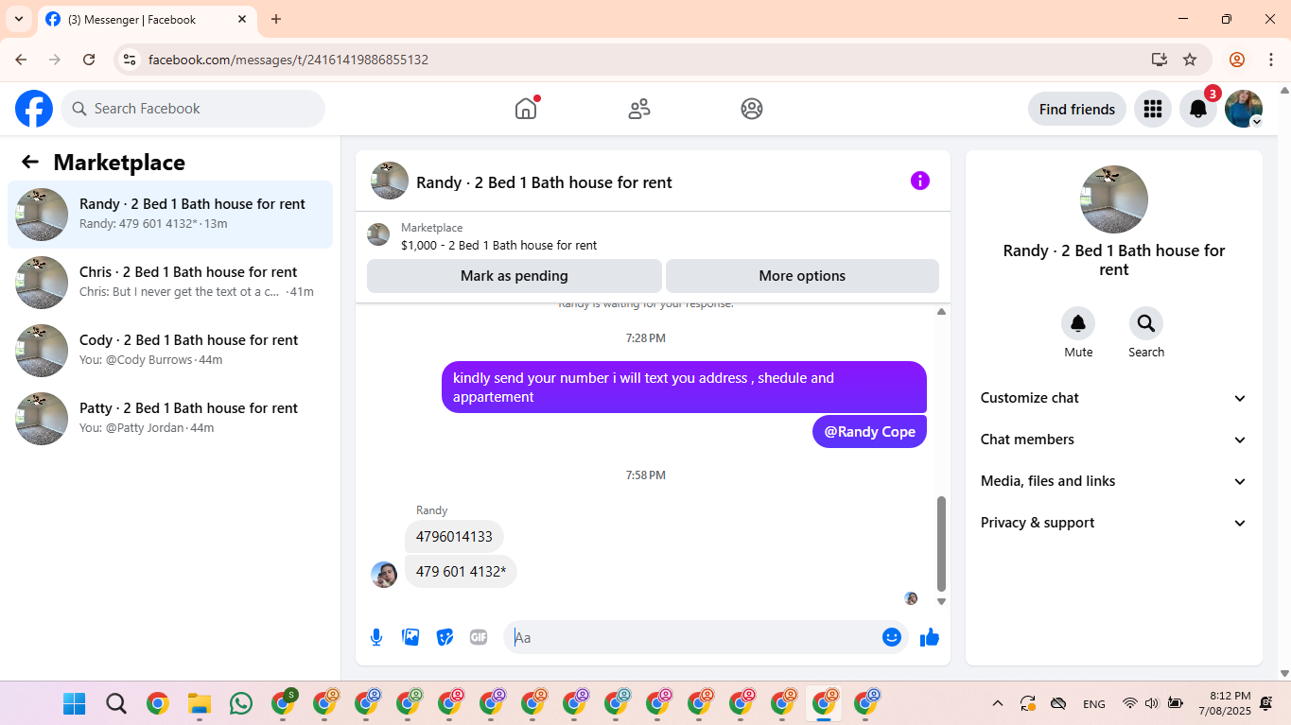Image resolution: width=1291 pixels, height=725 pixels.
Task: Go to Facebook home via logo
Action: pos(34,109)
